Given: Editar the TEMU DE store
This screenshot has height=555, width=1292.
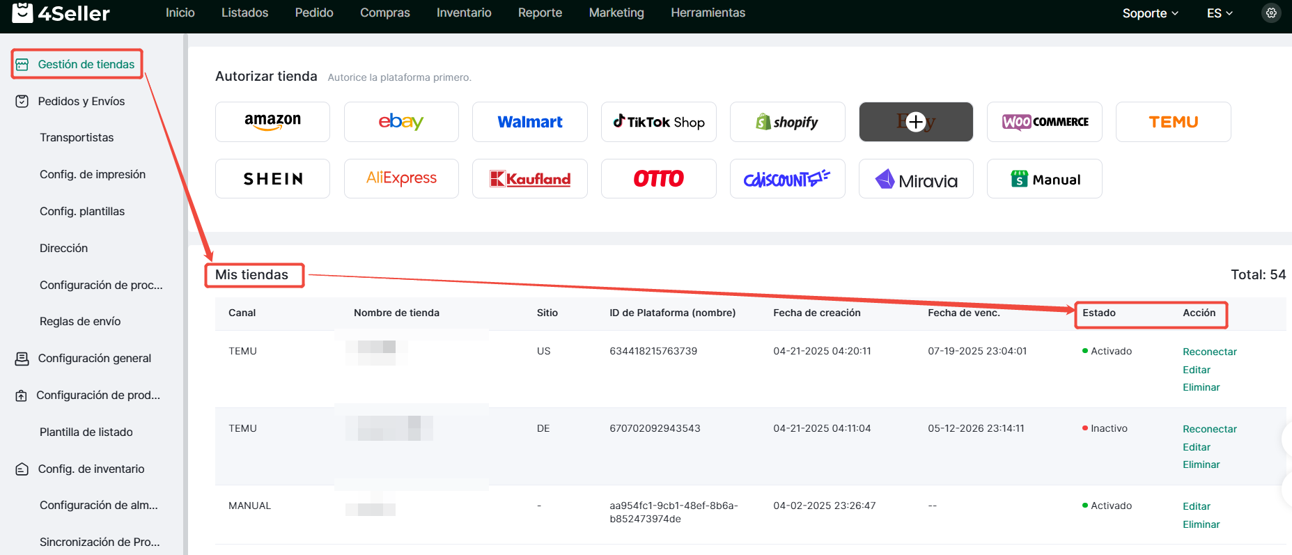Looking at the screenshot, I should (1197, 447).
